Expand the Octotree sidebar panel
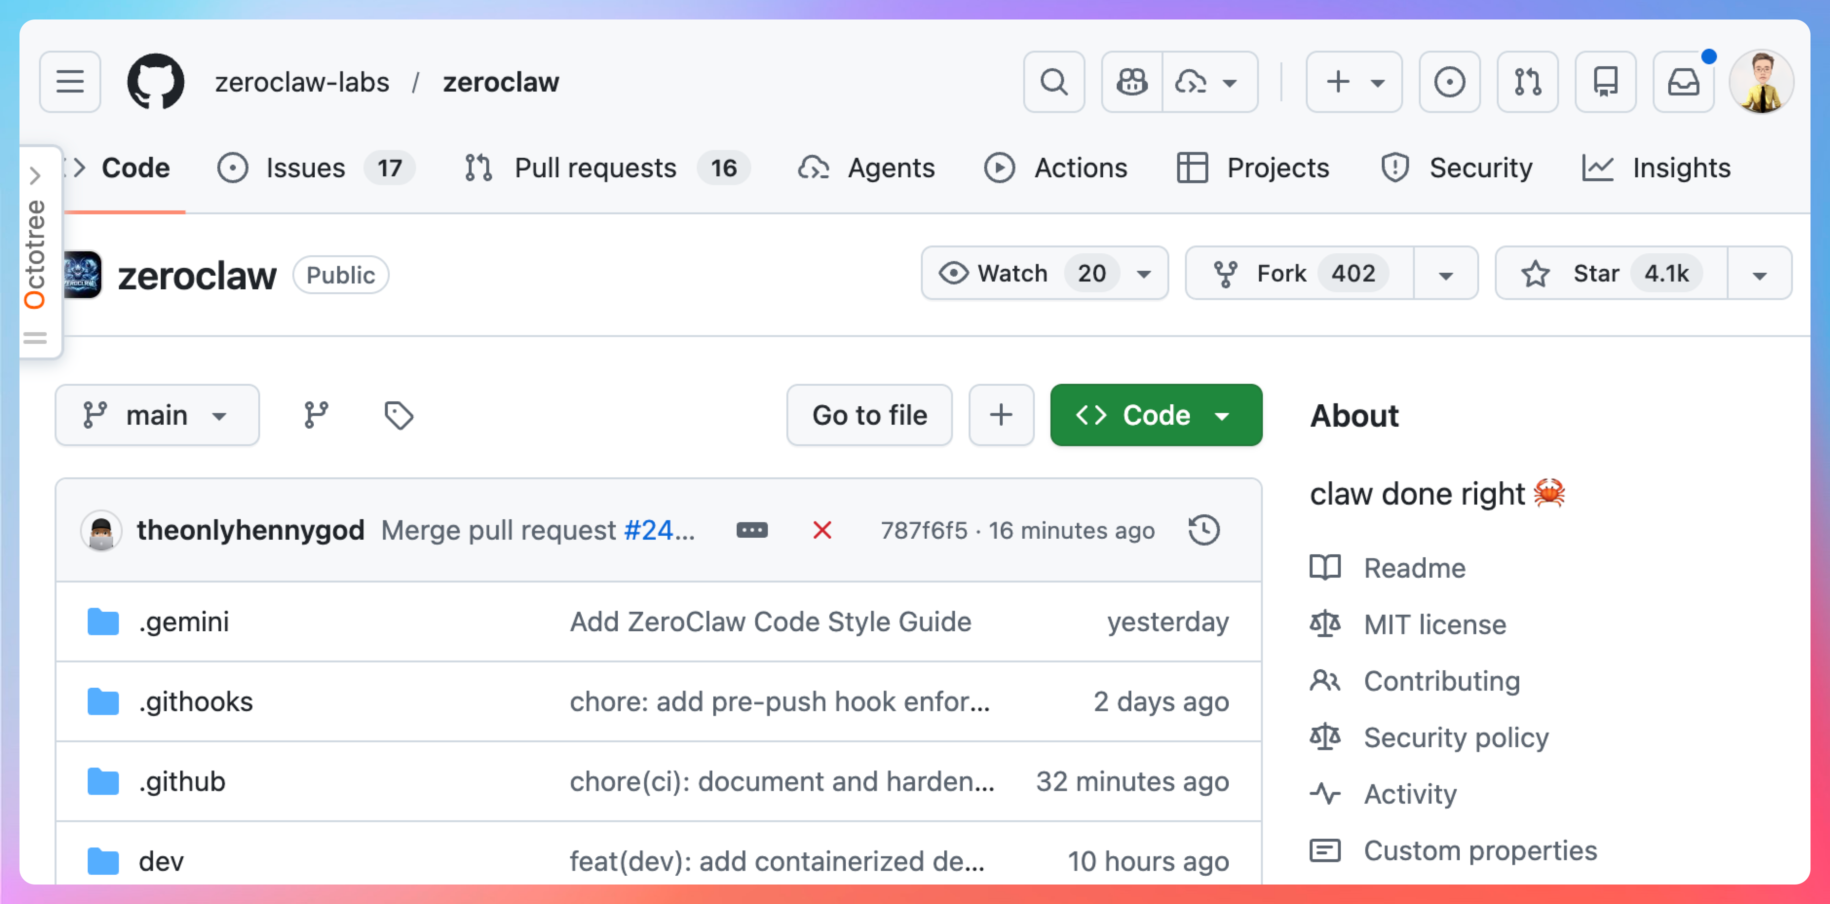The width and height of the screenshot is (1830, 904). pyautogui.click(x=36, y=175)
